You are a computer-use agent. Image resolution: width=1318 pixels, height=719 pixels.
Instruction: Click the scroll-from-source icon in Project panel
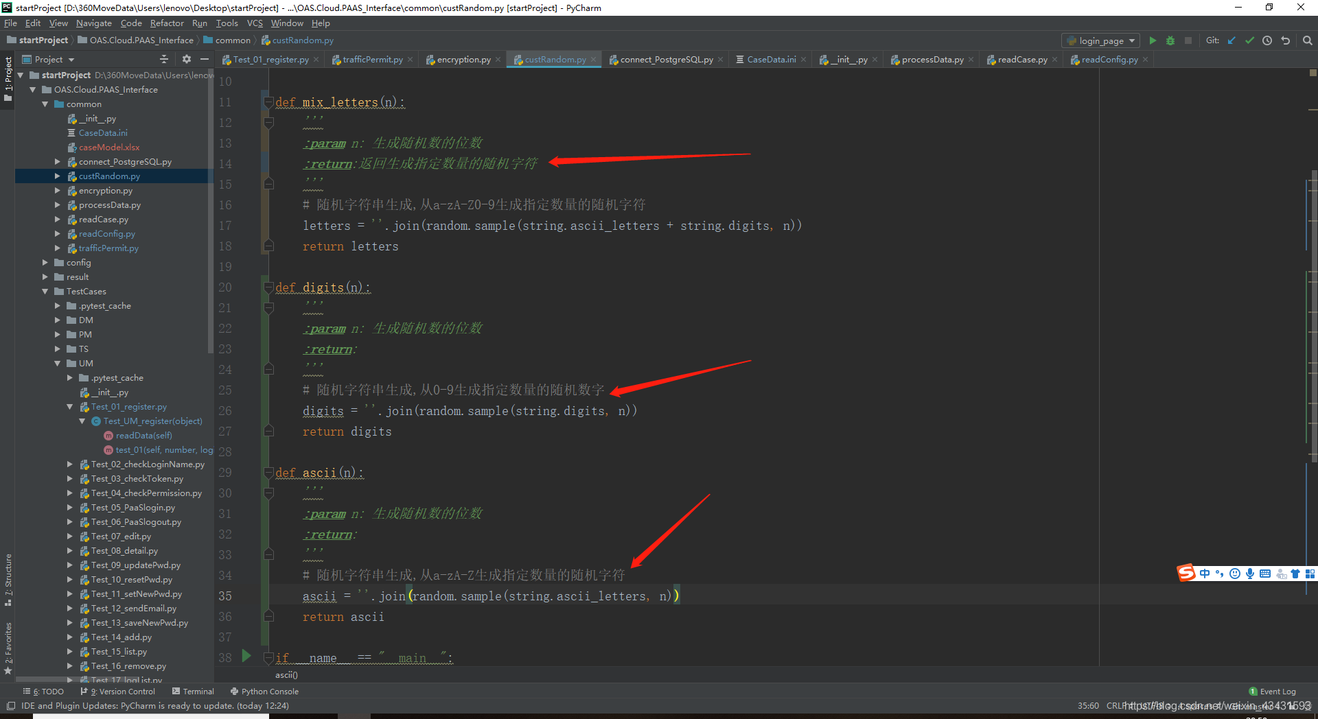[163, 60]
